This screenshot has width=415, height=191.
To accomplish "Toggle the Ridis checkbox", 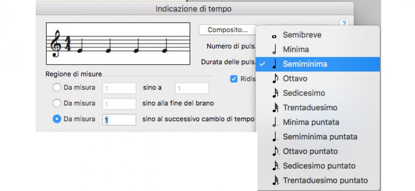I will [x=234, y=79].
